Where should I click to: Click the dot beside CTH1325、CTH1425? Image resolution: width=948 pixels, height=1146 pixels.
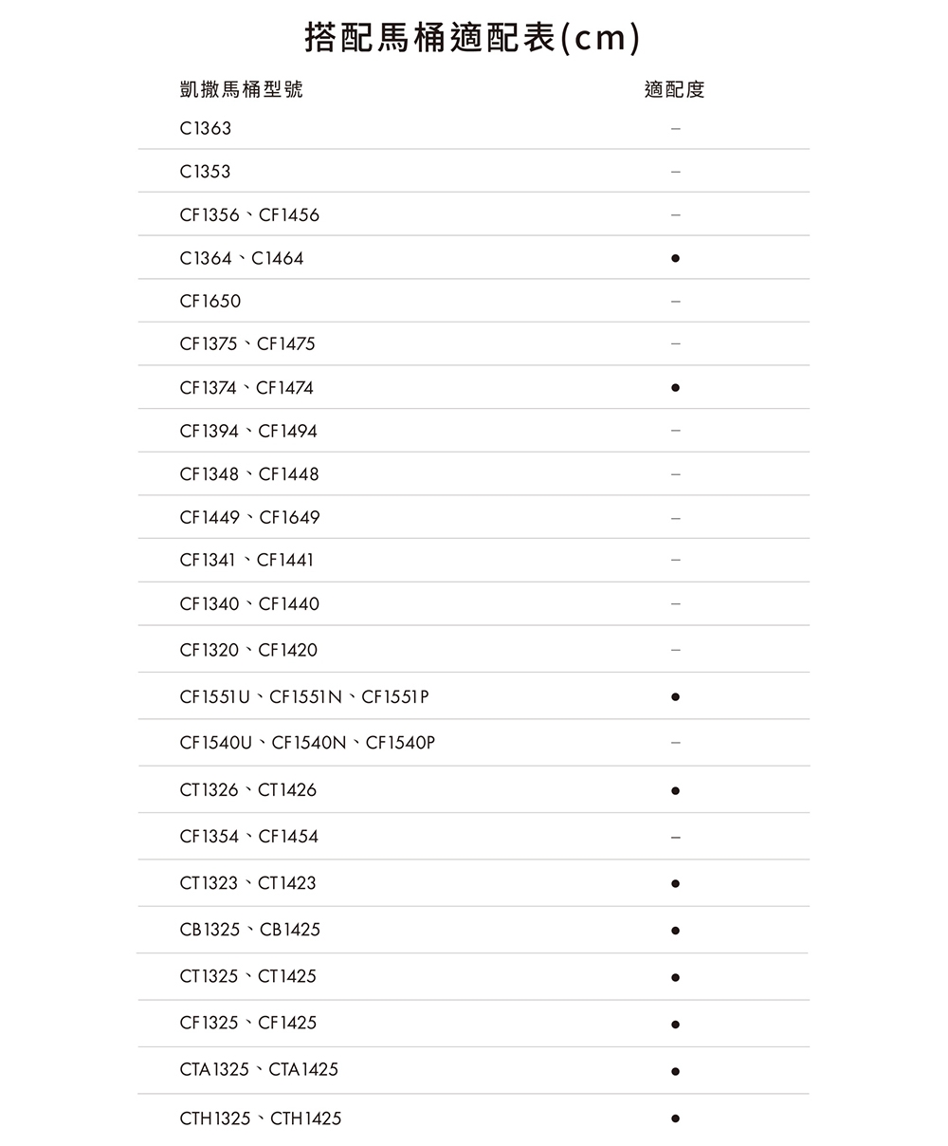click(x=674, y=1118)
